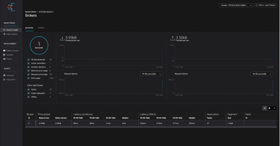The height and width of the screenshot is (146, 280).
Task: Open System health in sidebar
Action: [12, 30]
